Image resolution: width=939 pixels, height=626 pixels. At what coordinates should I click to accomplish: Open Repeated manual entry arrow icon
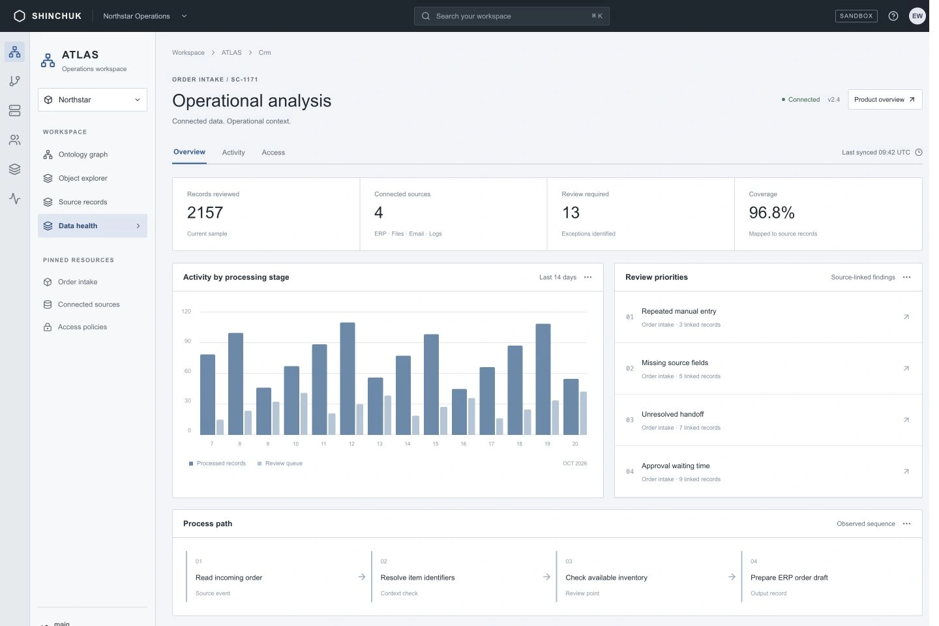[906, 317]
